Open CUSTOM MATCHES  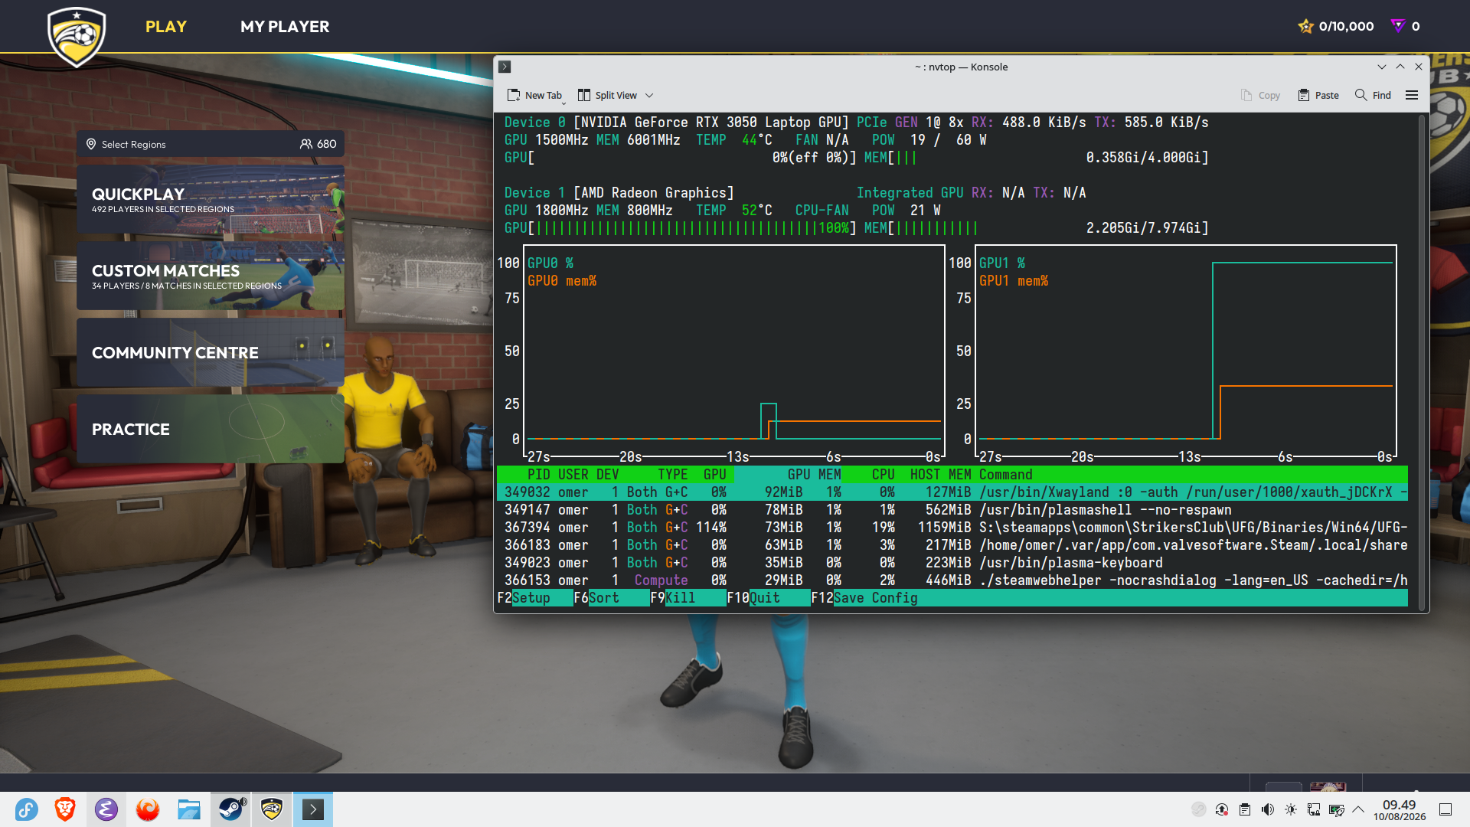211,276
